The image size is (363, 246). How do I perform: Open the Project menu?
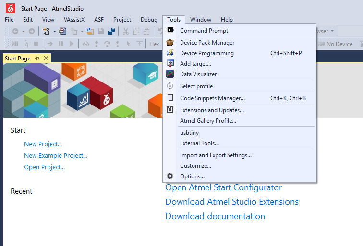122,20
